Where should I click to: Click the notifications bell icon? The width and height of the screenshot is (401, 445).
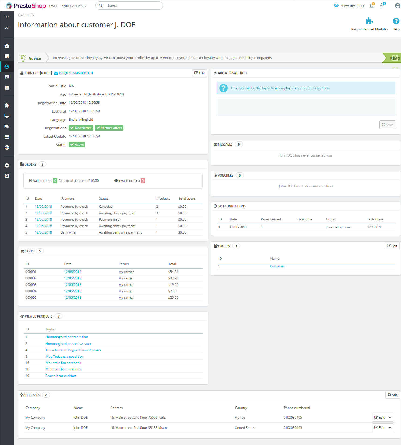tap(371, 6)
